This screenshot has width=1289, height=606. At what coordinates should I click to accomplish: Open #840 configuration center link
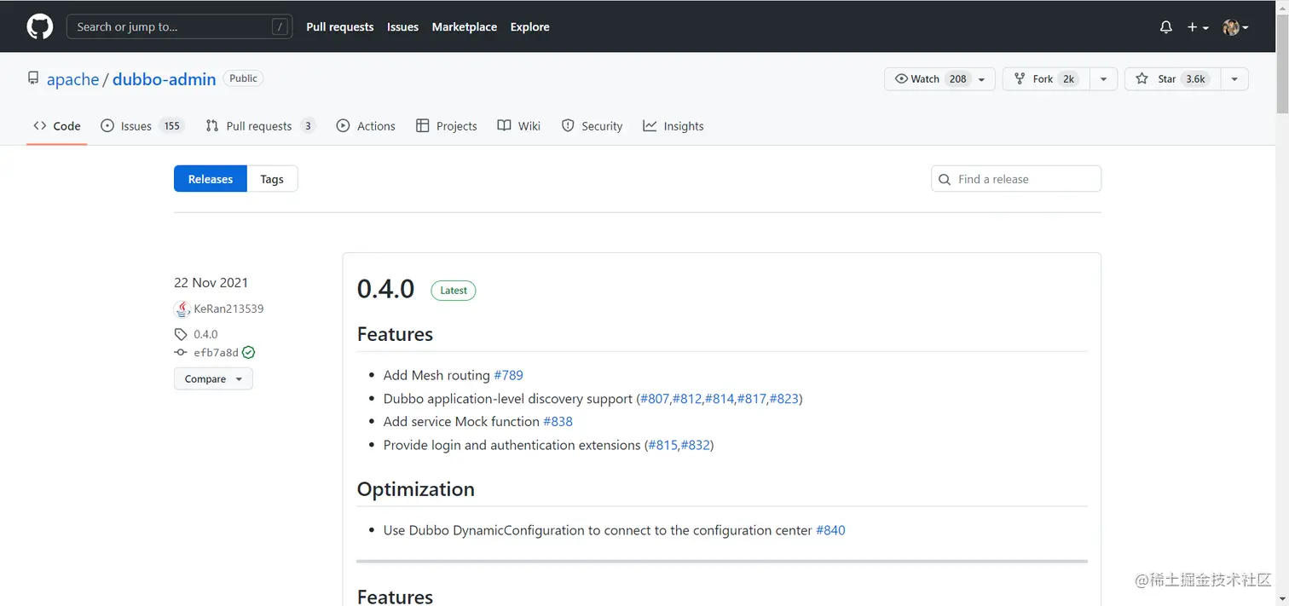point(830,530)
